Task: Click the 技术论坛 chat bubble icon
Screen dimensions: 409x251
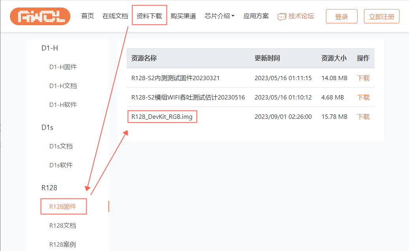Action: (282, 17)
